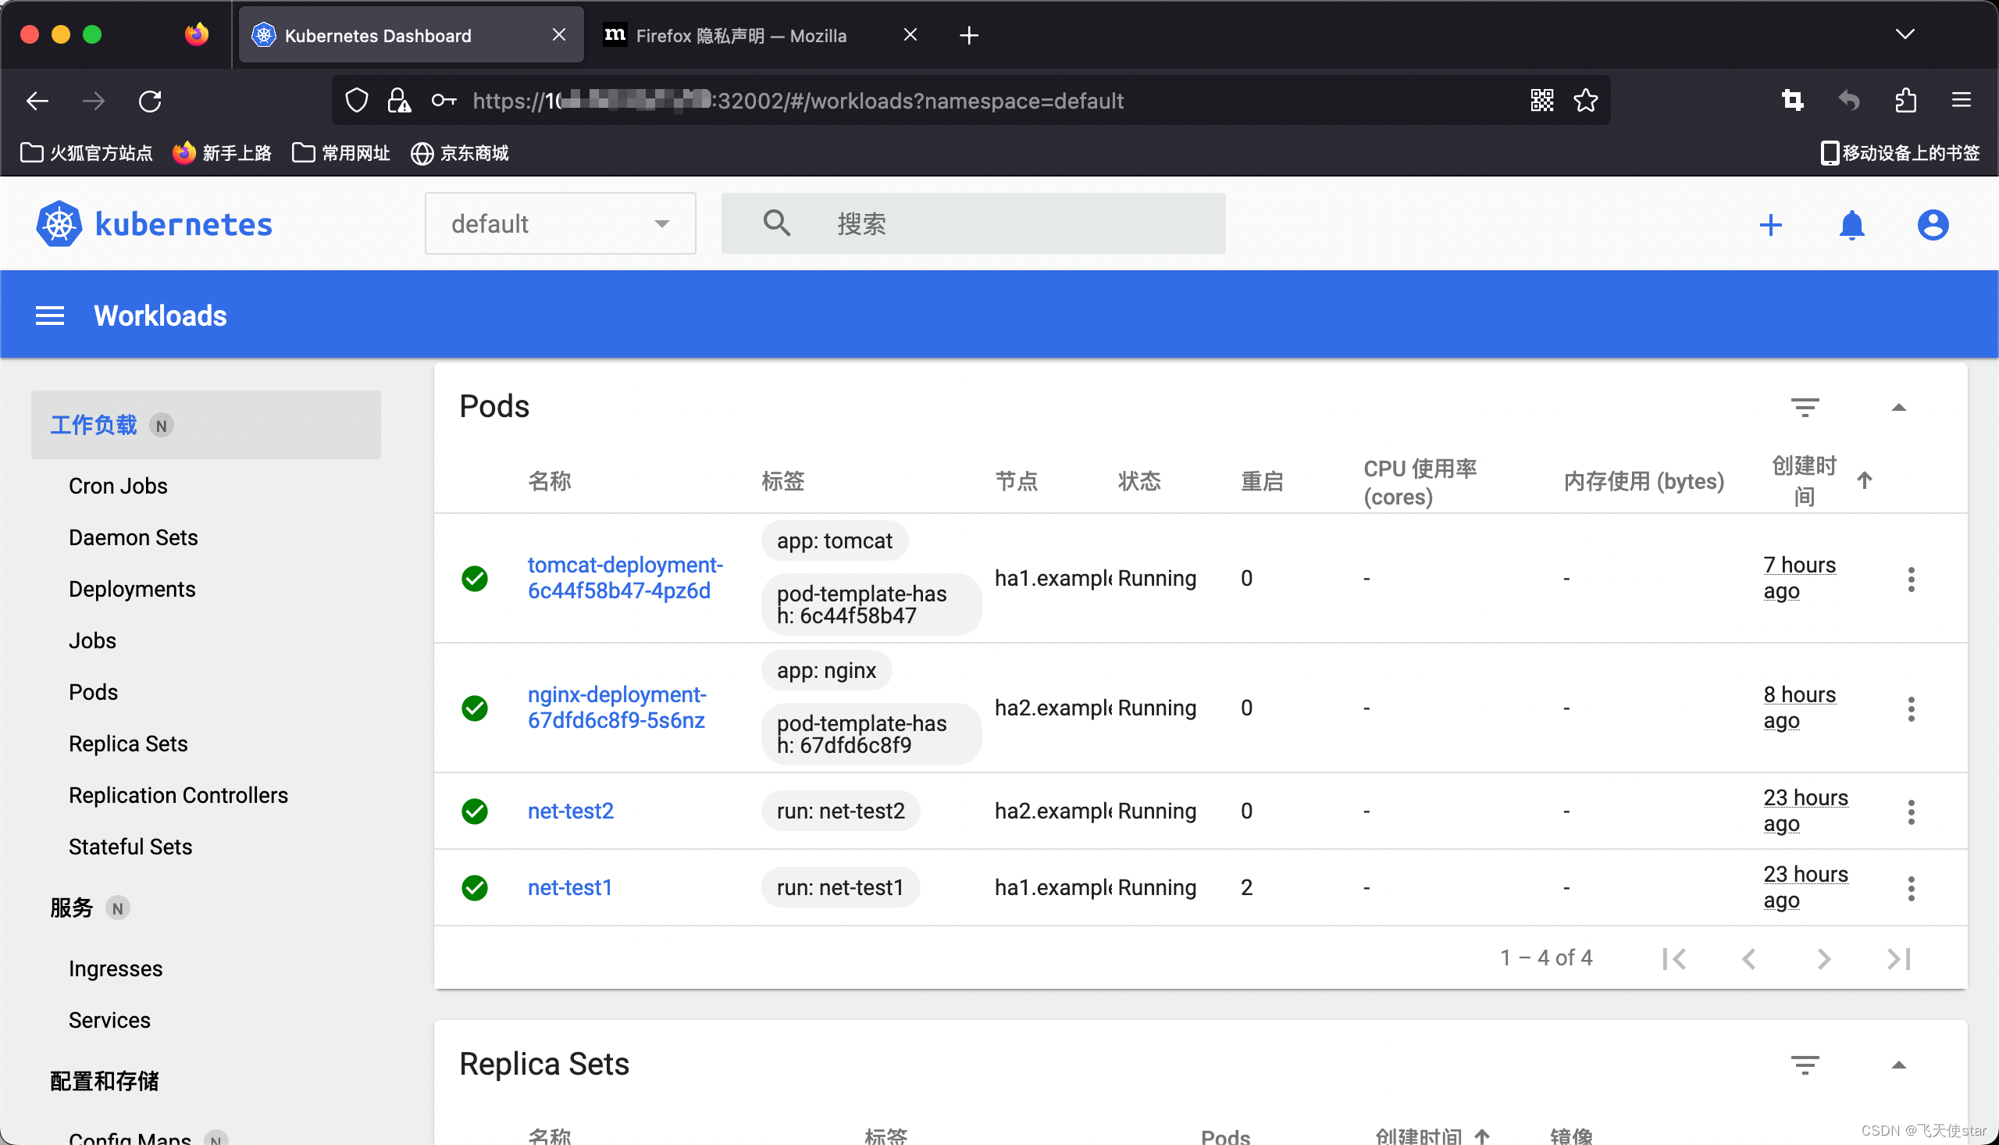Select the 工作负载 sidebar section
The width and height of the screenshot is (1999, 1145).
coord(206,425)
